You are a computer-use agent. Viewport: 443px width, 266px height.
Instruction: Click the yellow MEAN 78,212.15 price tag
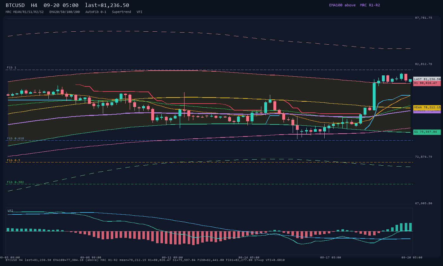(x=427, y=107)
